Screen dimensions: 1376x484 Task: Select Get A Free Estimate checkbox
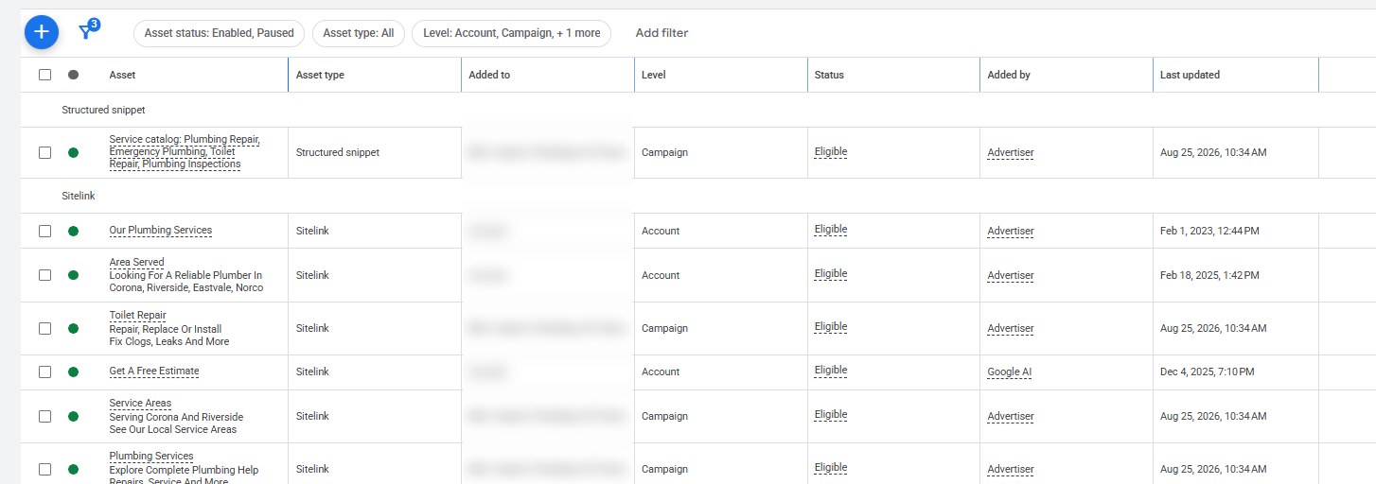pyautogui.click(x=44, y=372)
